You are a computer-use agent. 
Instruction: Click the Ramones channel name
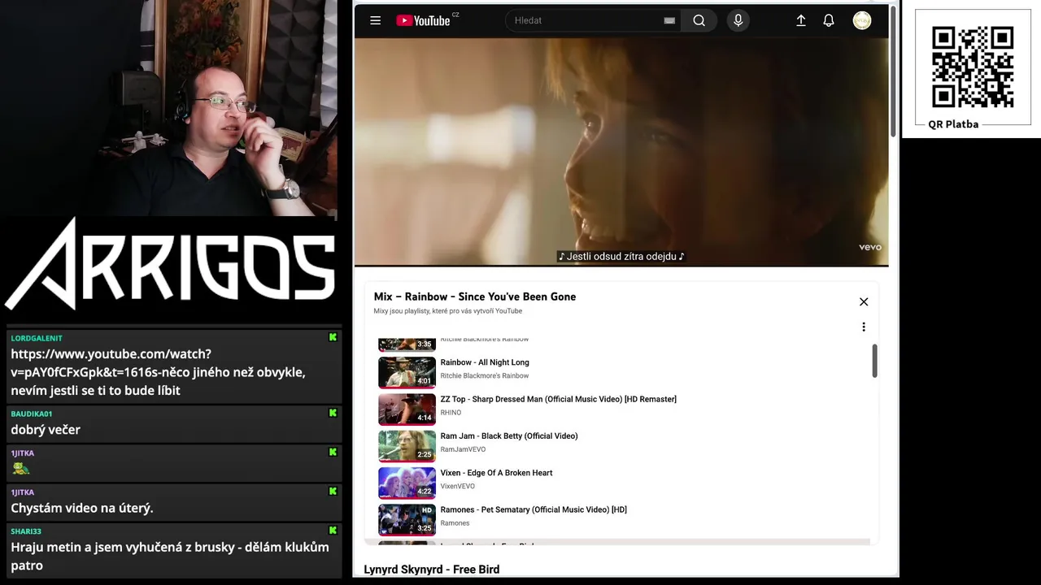(455, 523)
